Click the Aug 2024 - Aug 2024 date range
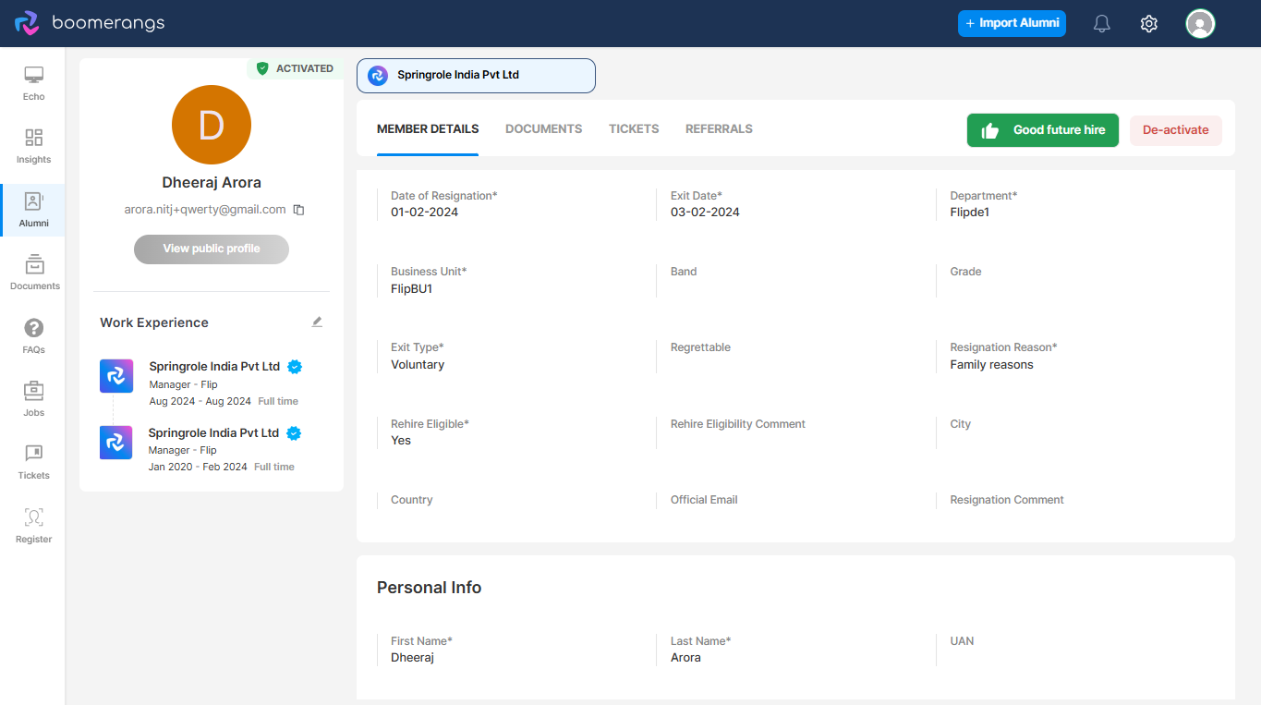This screenshot has height=705, width=1261. tap(200, 401)
